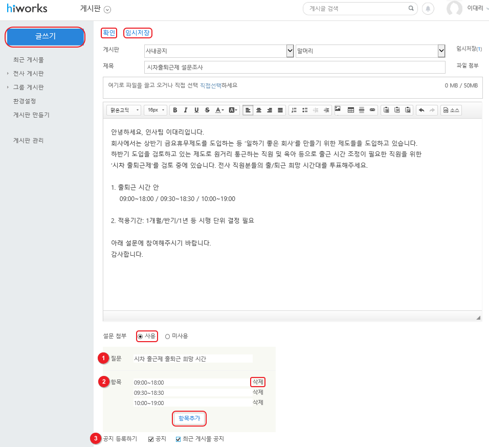489x447 pixels.
Task: Toggle bold formatting in editor toolbar
Action: tap(175, 110)
